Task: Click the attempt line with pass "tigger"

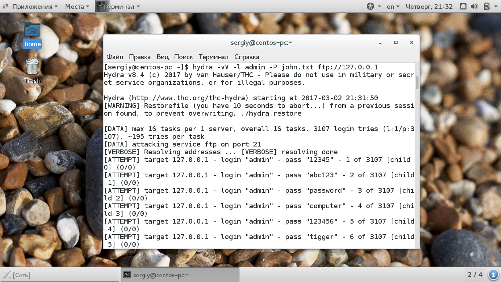Action: [259, 241]
